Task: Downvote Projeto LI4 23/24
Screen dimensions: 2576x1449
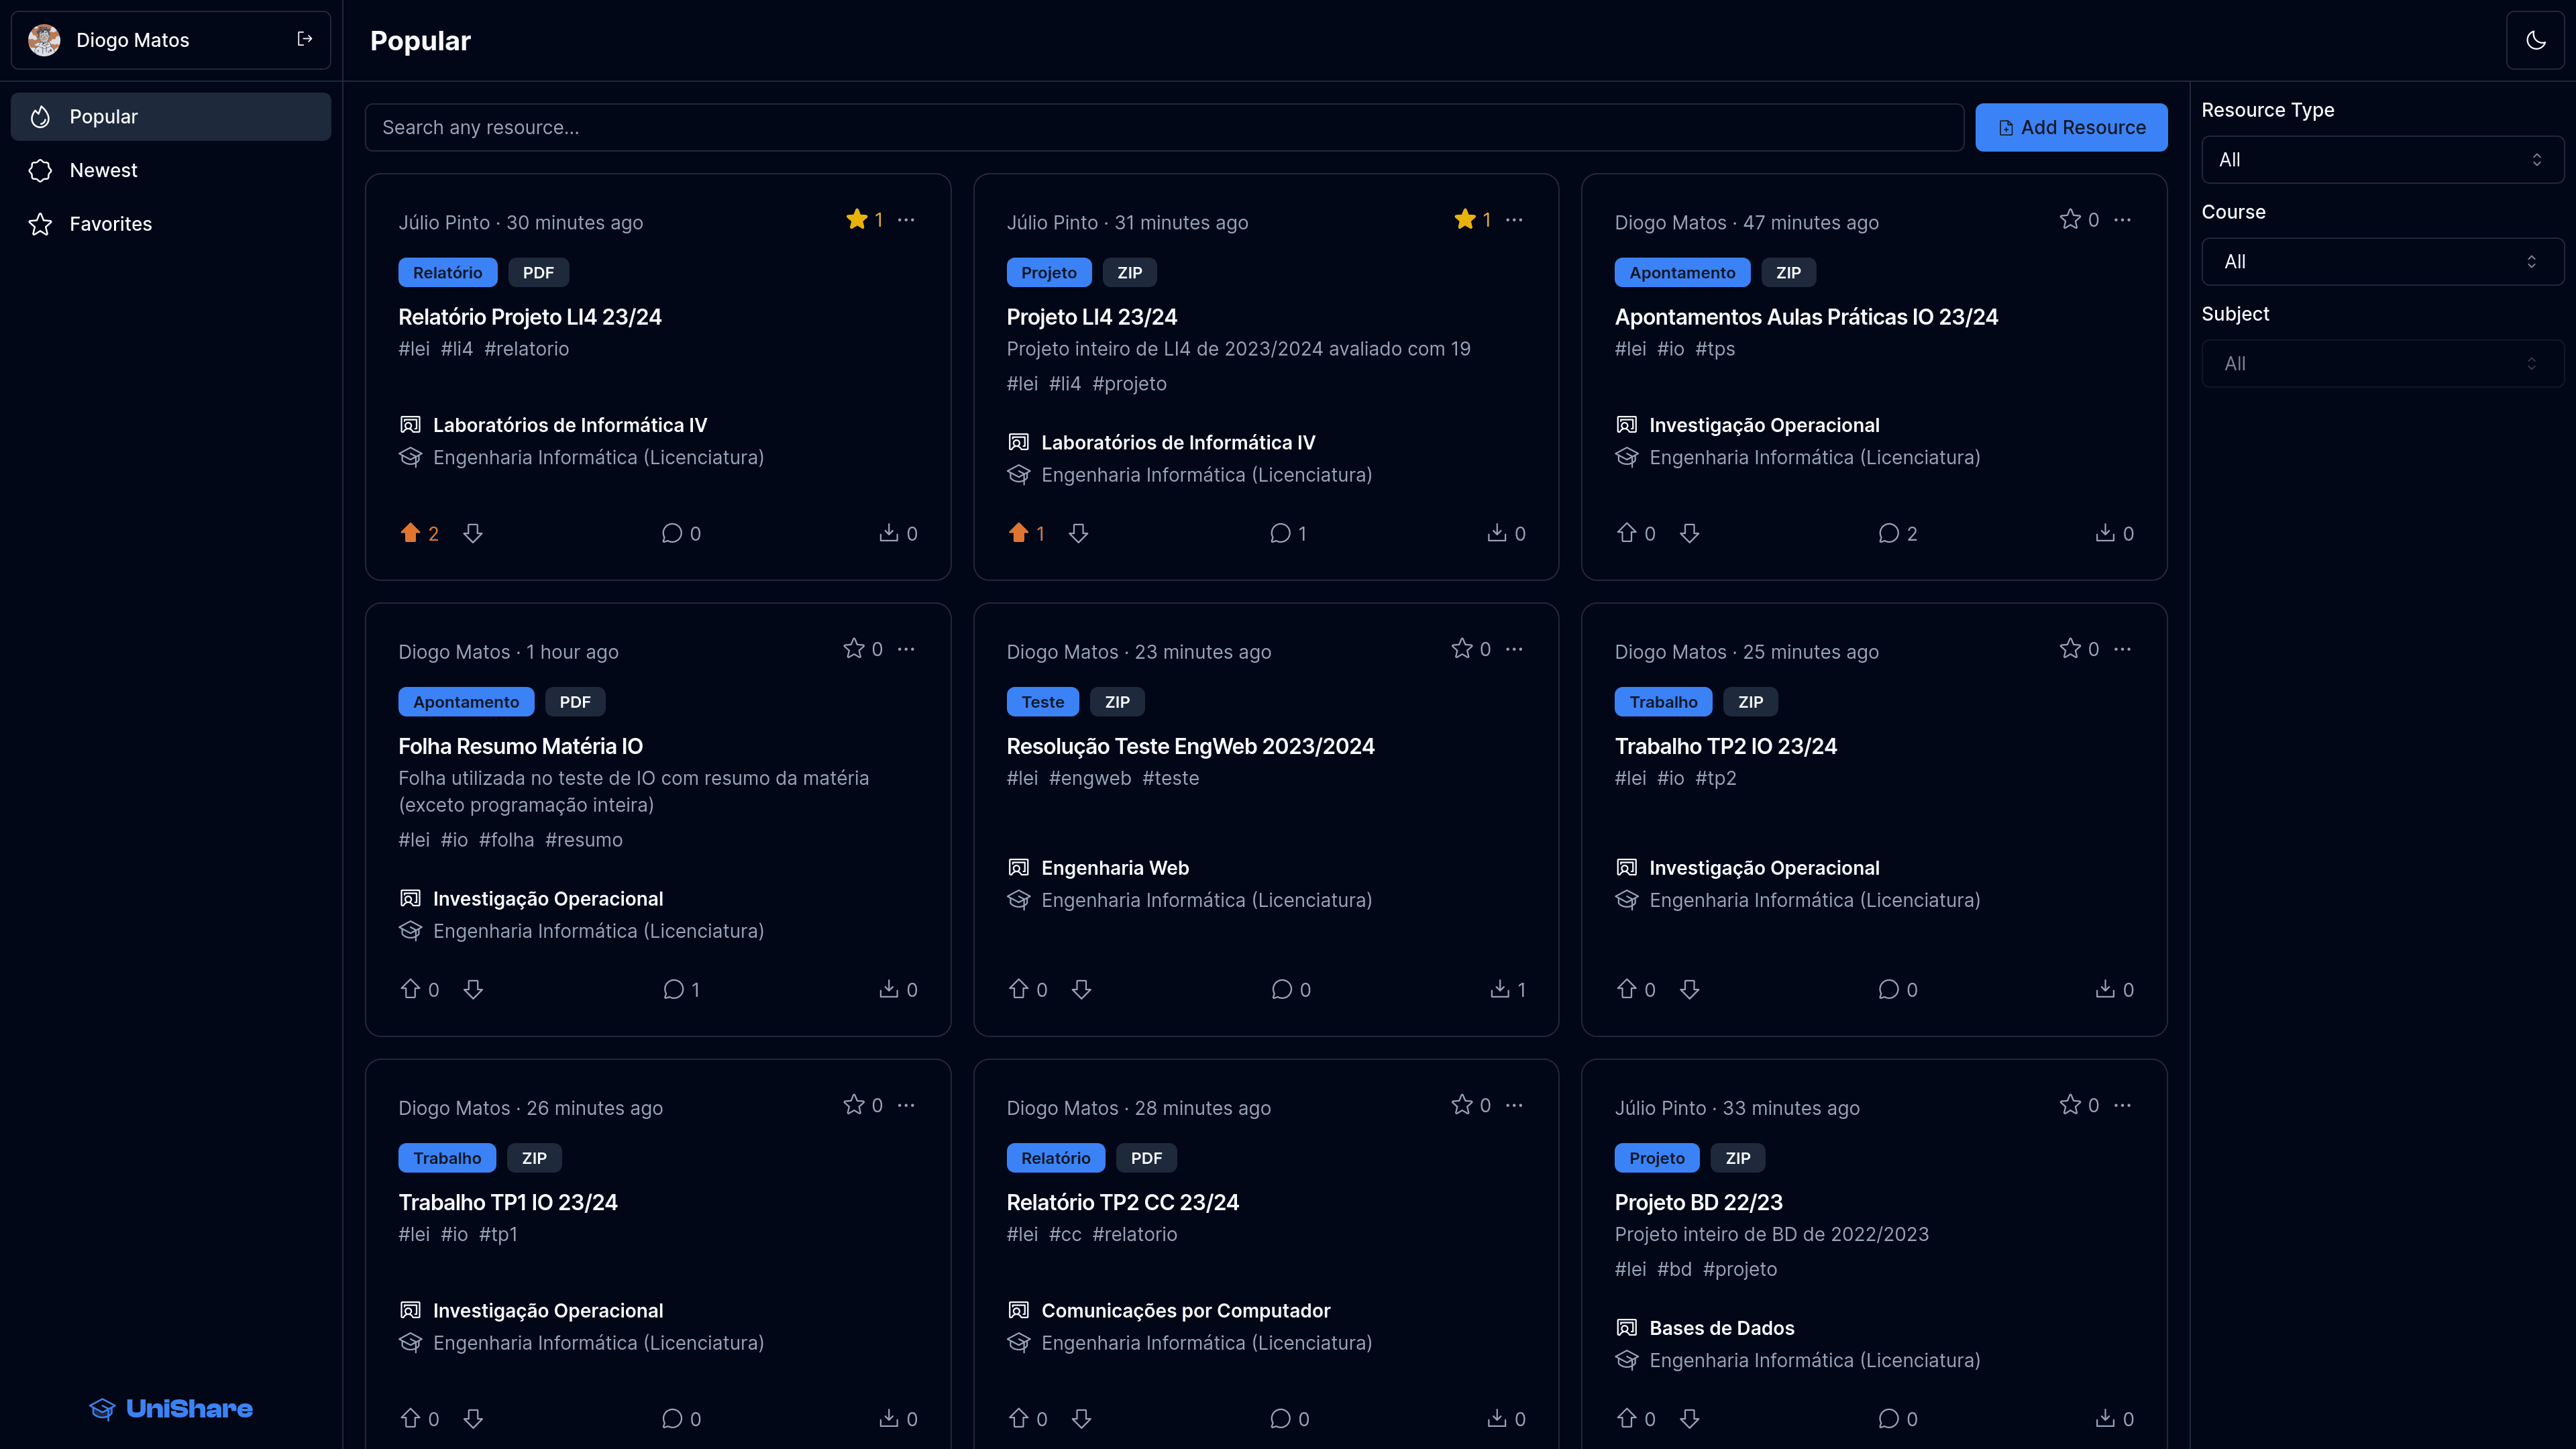Action: tap(1078, 533)
